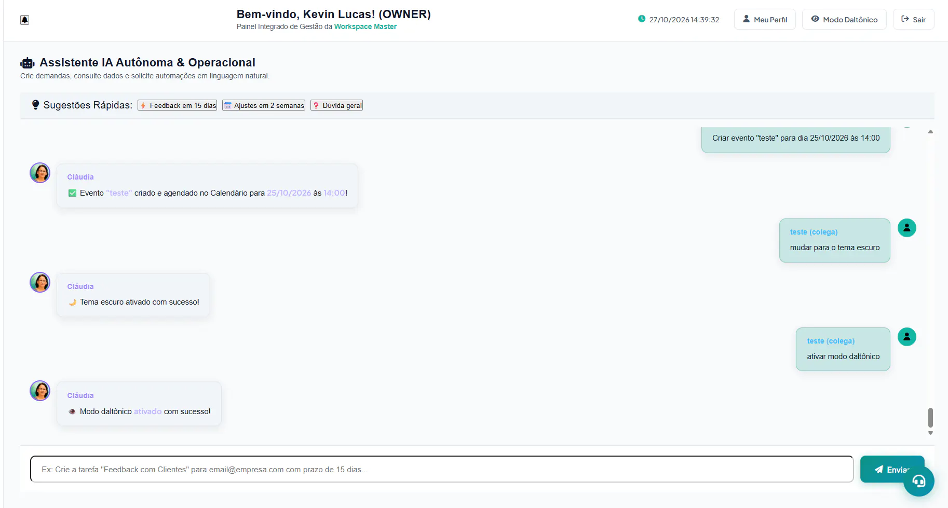Screen dimensions: 948x508
Task: Click the chat scrollbar up arrow
Action: 930,132
